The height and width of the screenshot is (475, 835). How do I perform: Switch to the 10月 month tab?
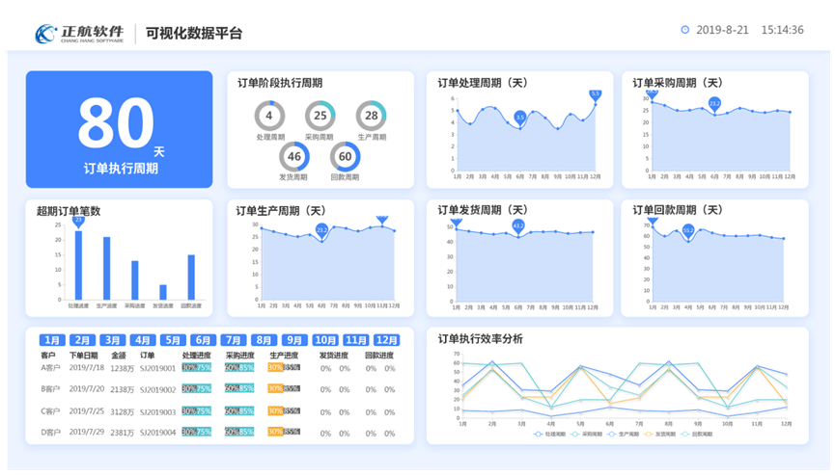tap(325, 340)
